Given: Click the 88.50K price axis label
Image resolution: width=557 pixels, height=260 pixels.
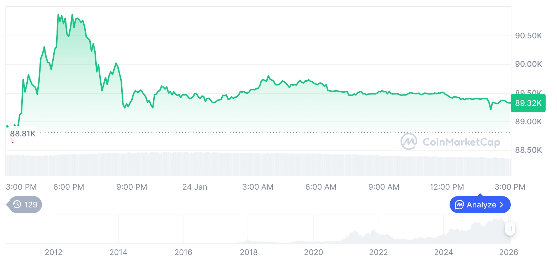Looking at the screenshot, I should pos(528,150).
